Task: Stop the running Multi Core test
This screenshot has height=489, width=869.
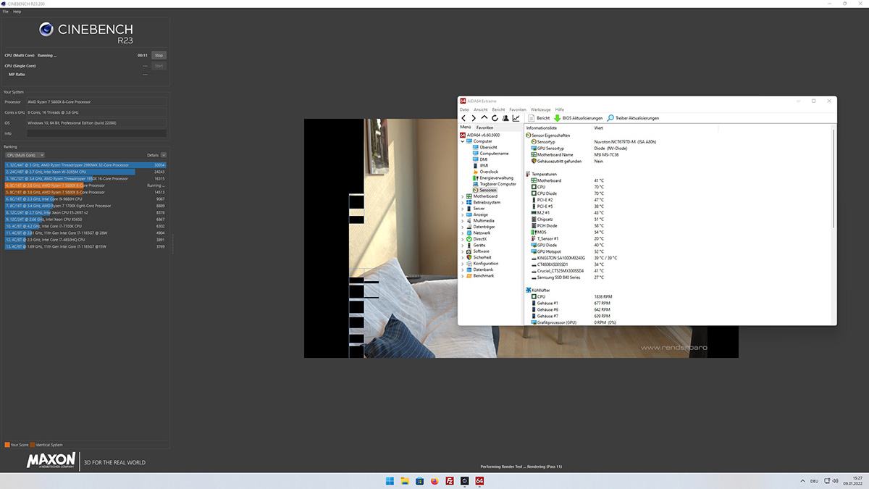Action: point(159,55)
